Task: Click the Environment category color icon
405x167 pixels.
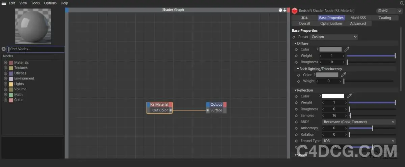Action: tap(11, 79)
